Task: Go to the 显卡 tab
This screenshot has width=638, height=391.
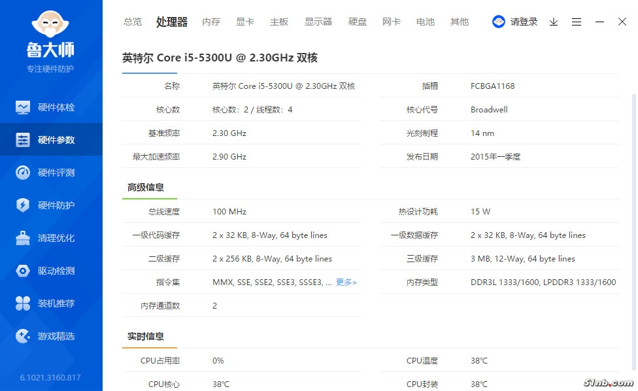Action: point(245,22)
